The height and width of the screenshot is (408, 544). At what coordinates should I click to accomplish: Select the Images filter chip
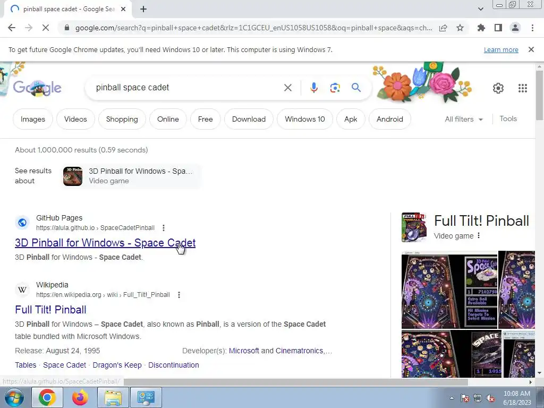pos(32,119)
